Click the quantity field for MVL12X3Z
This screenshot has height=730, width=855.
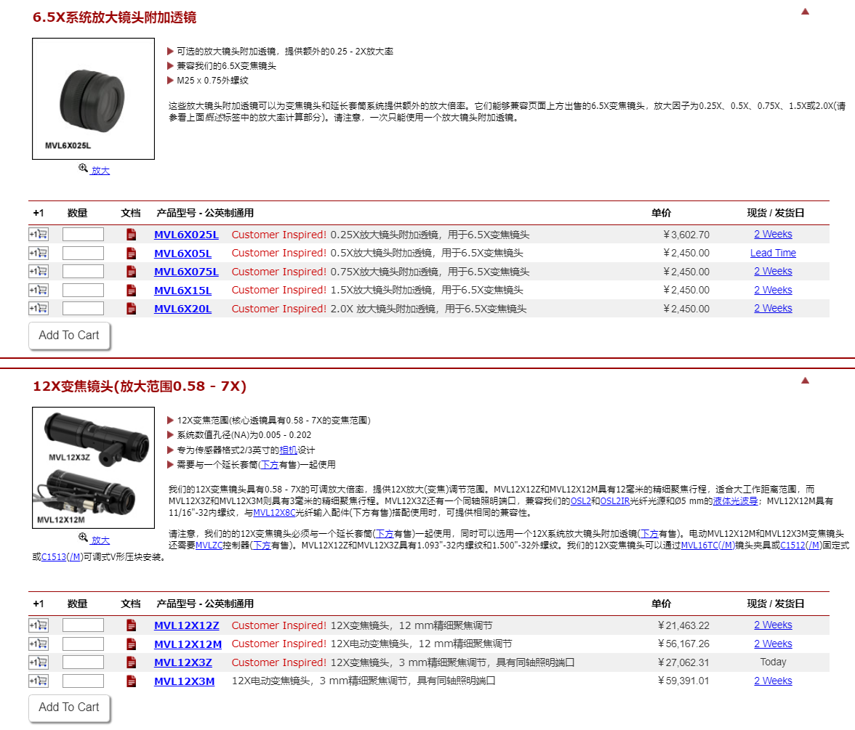coord(83,662)
